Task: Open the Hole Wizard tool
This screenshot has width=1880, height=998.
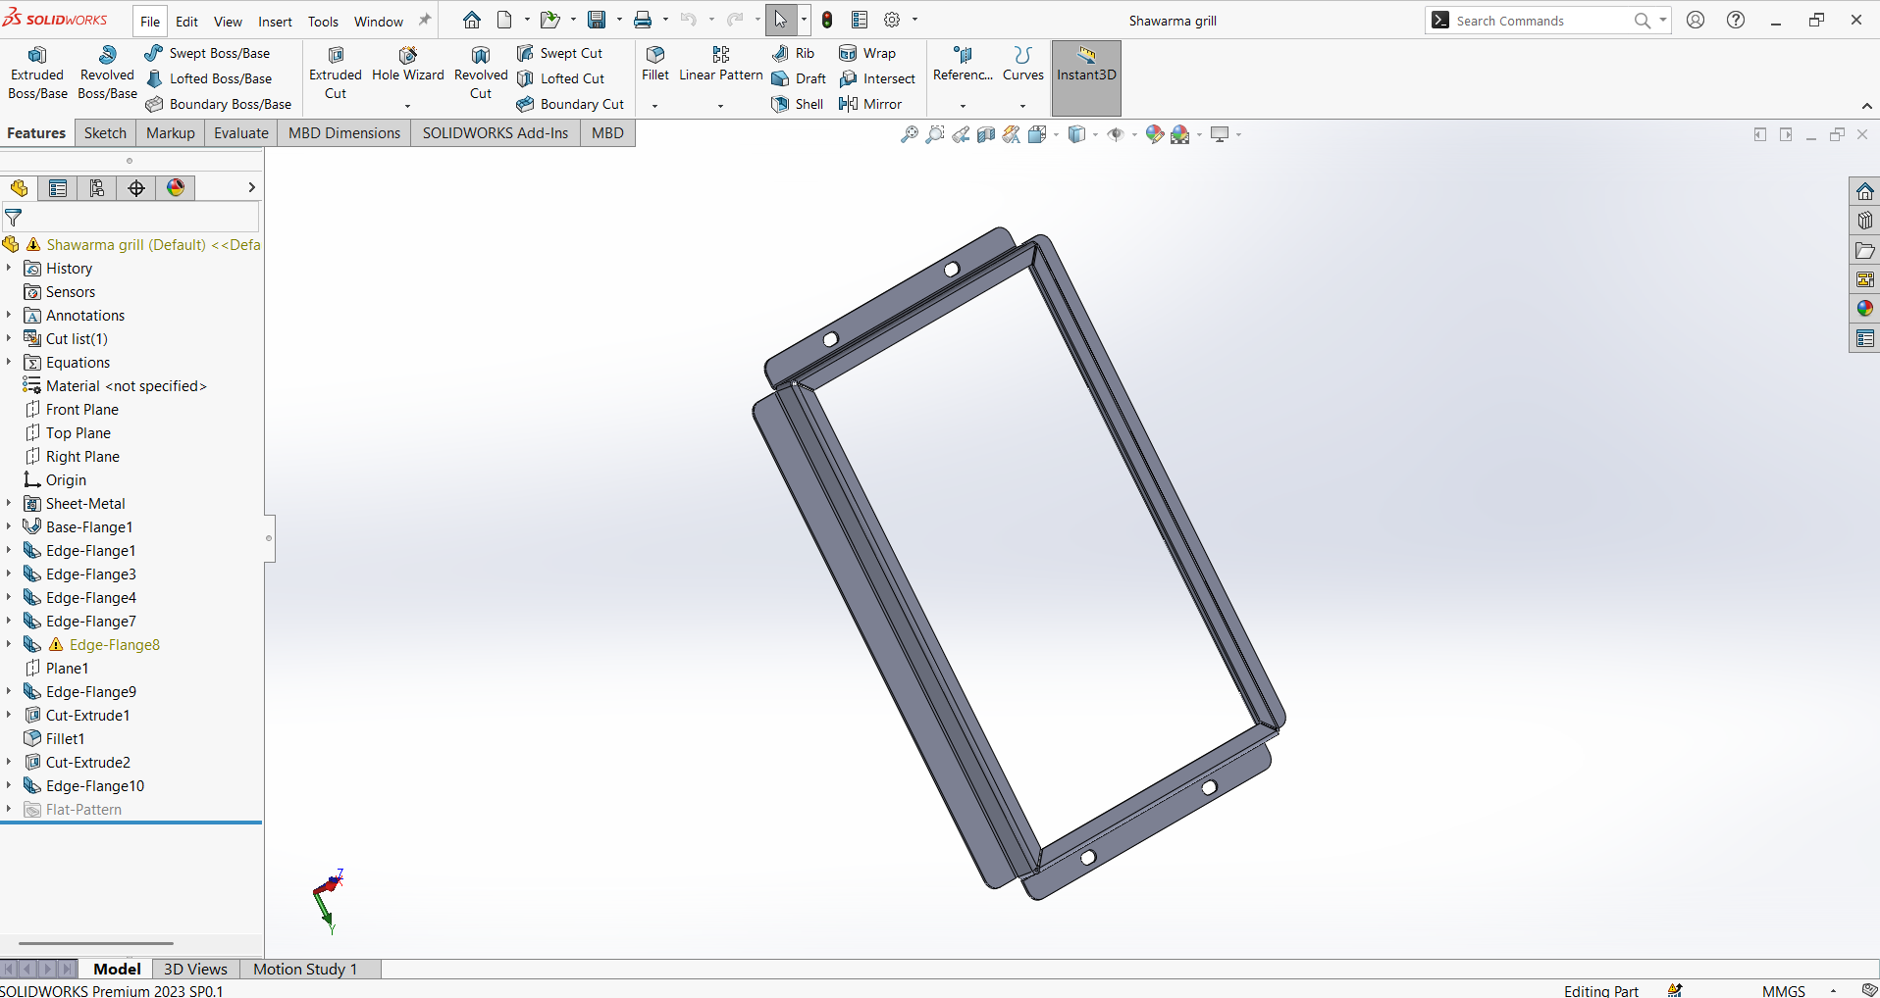Action: pyautogui.click(x=408, y=65)
